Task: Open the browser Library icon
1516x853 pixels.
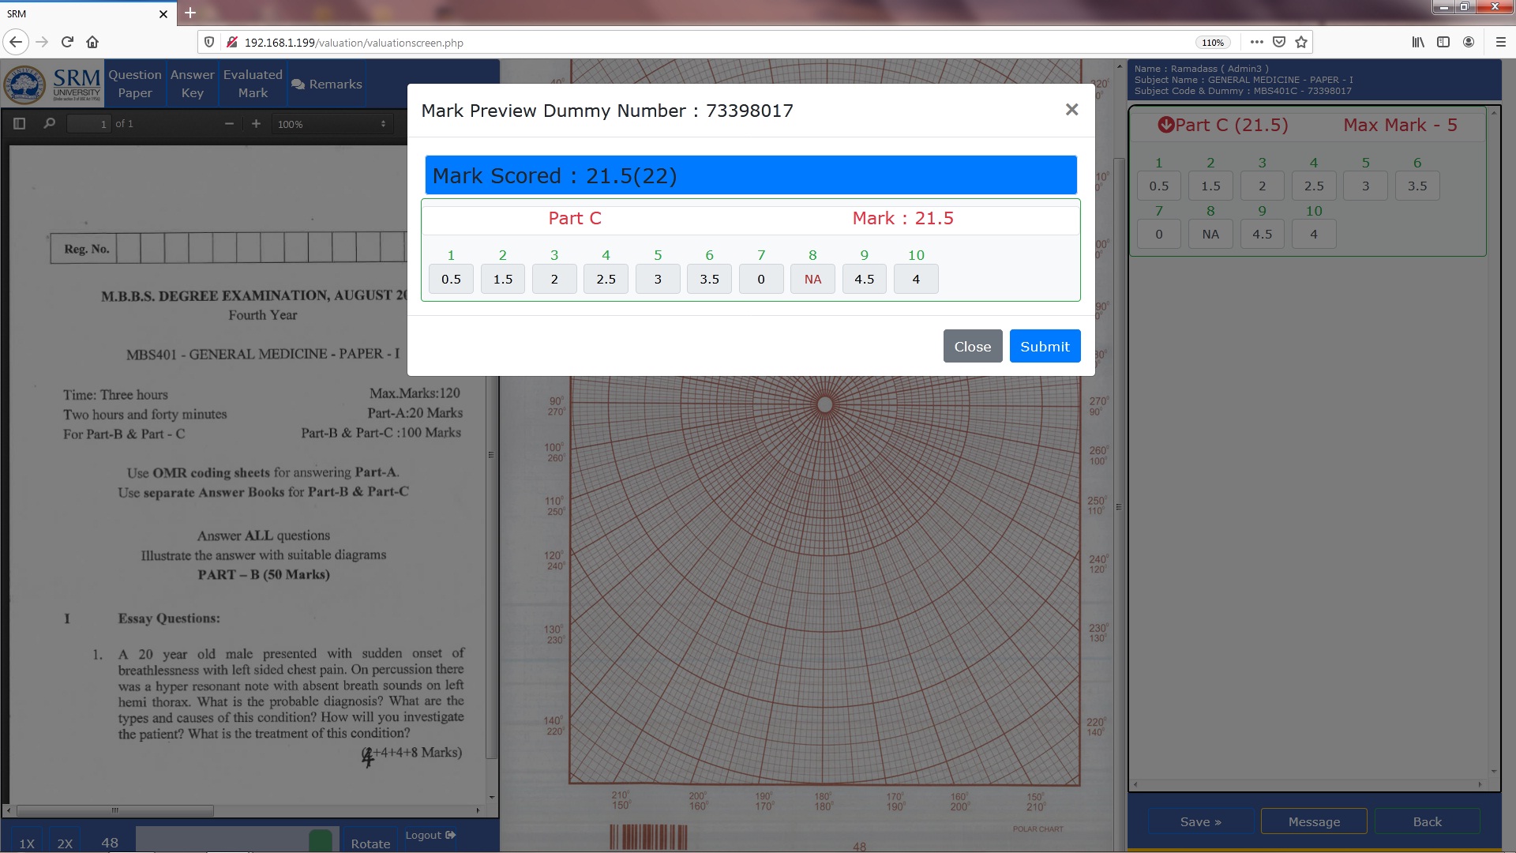Action: pos(1418,42)
